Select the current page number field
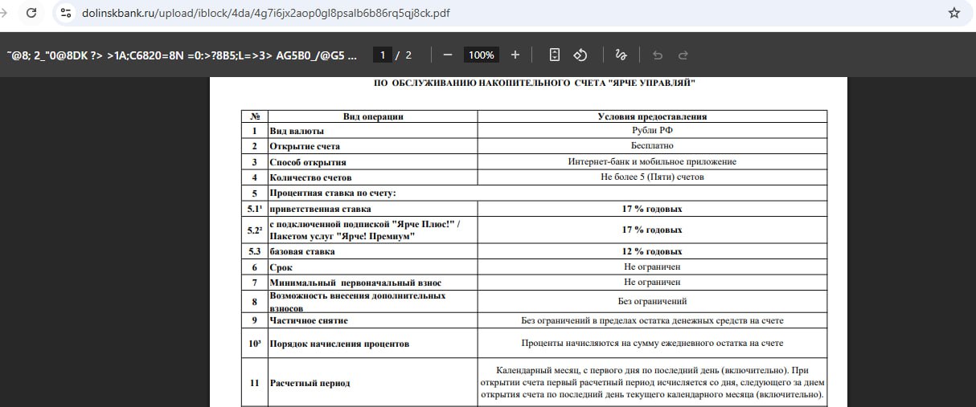This screenshot has width=976, height=407. coord(383,55)
